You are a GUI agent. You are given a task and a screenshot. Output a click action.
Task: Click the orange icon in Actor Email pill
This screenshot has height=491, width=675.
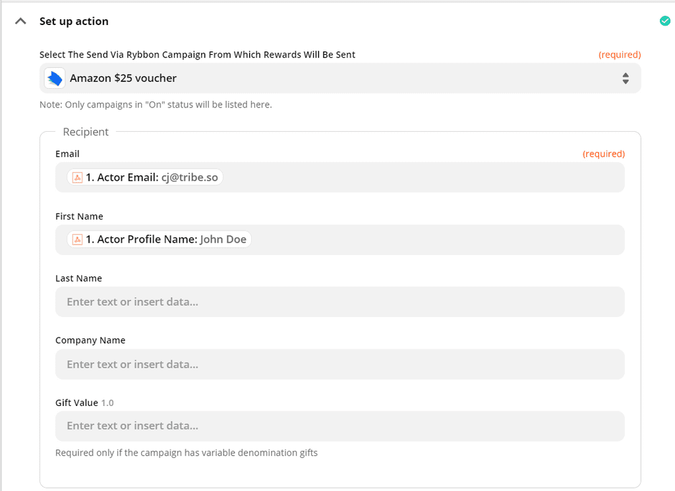[x=77, y=178]
